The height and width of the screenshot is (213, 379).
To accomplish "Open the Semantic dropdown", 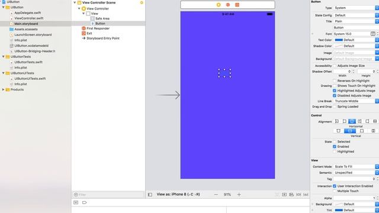I will [x=356, y=173].
